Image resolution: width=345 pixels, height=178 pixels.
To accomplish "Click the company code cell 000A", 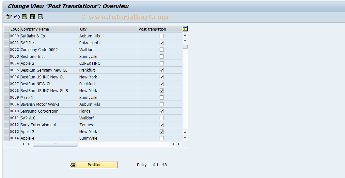I will tap(15, 104).
